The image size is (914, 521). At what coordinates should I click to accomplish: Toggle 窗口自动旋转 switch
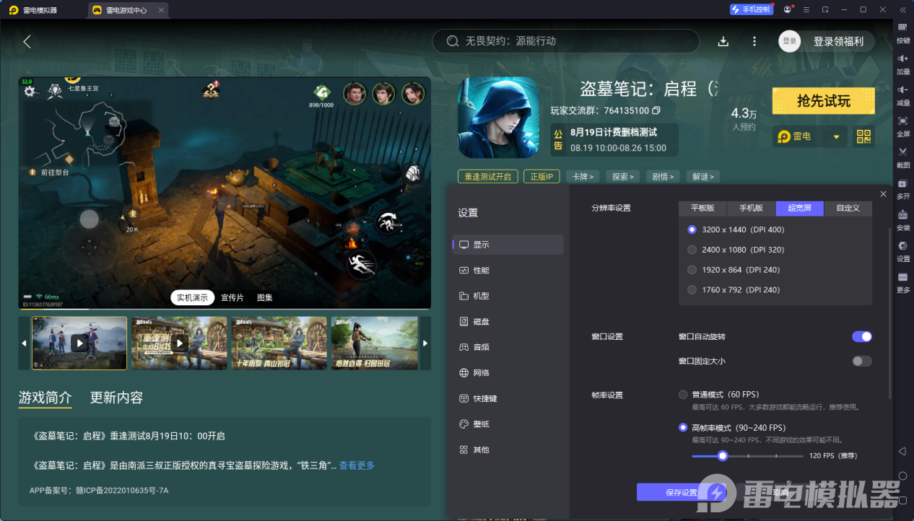[x=862, y=336]
